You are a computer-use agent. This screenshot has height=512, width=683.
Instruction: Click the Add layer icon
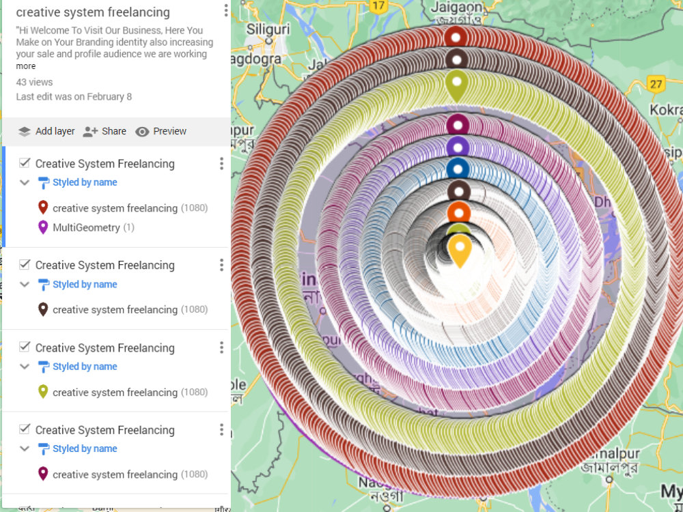(x=23, y=131)
